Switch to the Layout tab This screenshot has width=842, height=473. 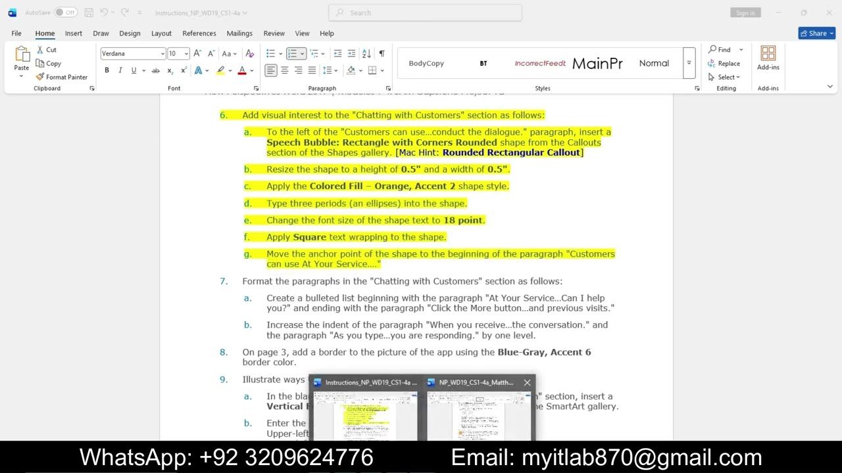[x=161, y=33]
